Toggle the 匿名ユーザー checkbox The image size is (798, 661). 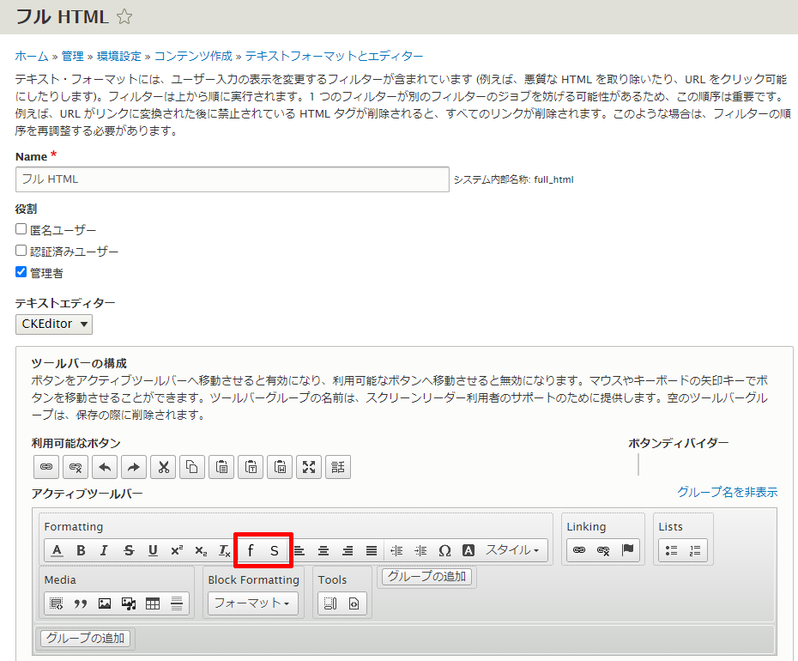21,229
